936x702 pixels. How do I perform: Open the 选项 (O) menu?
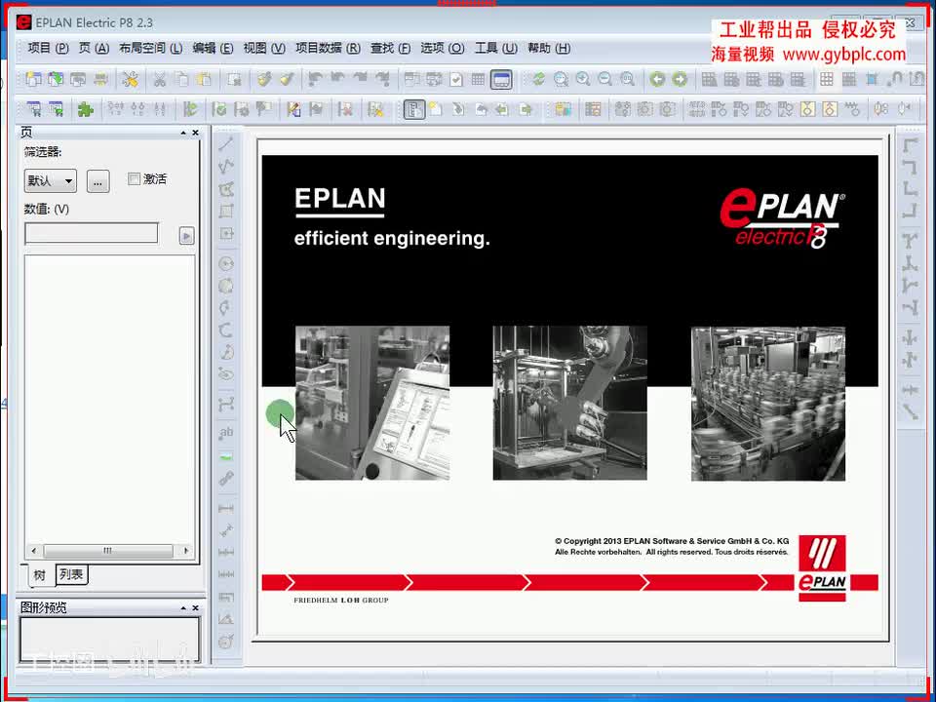click(x=443, y=49)
